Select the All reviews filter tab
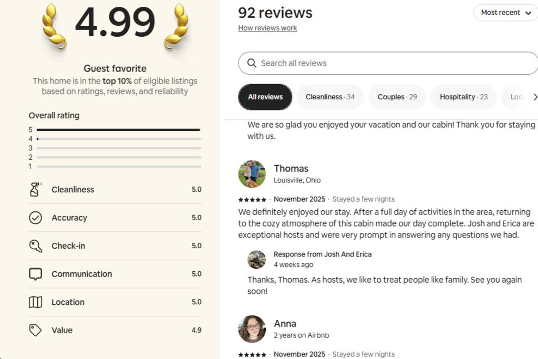538x359 pixels. [x=265, y=97]
